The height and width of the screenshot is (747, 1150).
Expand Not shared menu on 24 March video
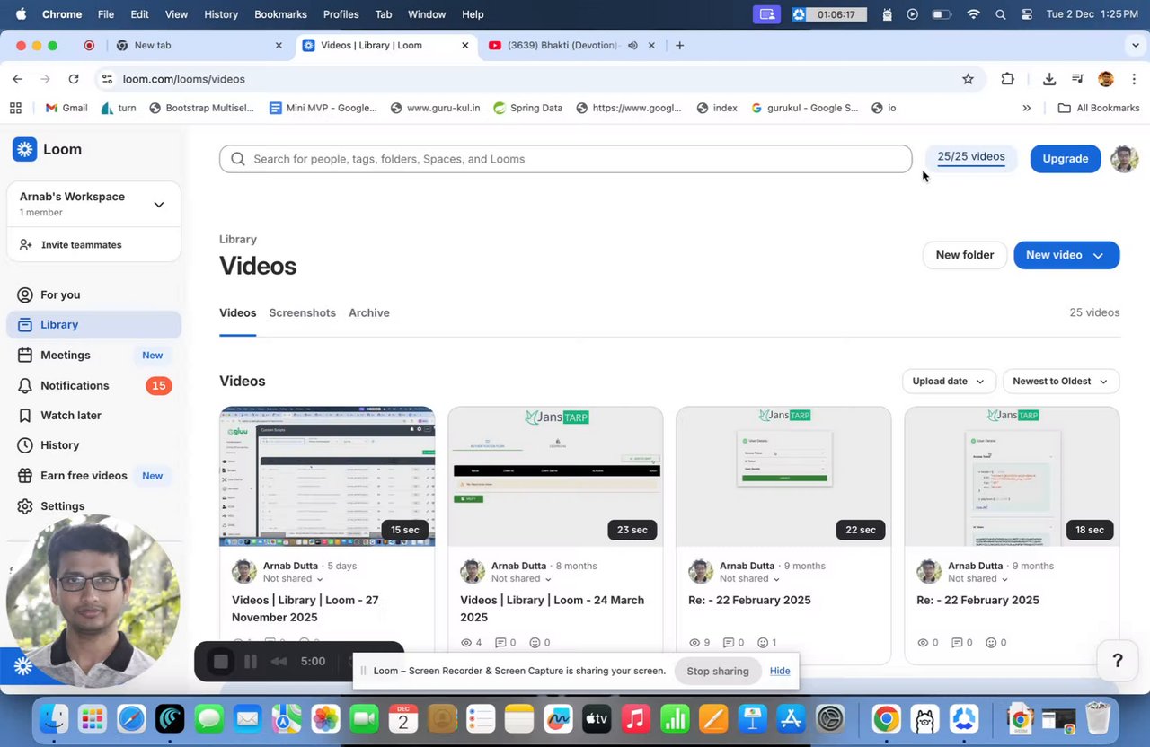(521, 579)
